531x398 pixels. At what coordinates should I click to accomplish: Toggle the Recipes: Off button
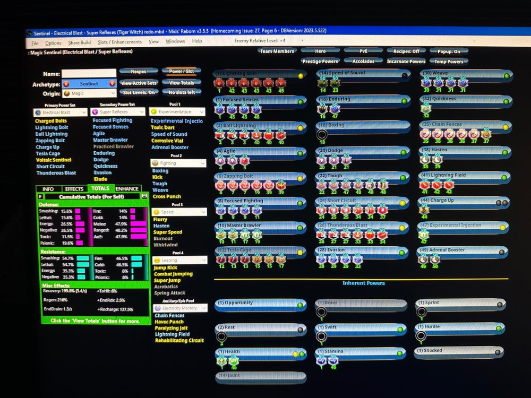point(406,51)
